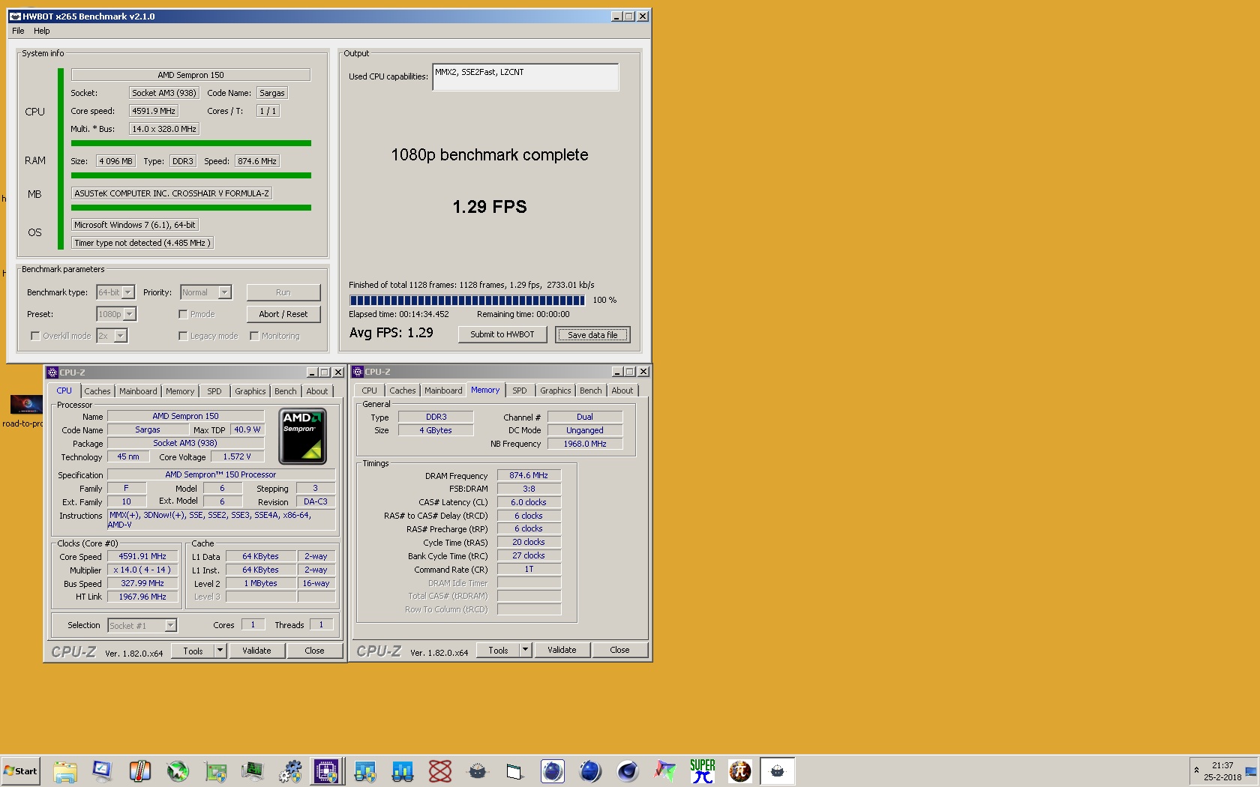Open the white window-frame taskbar icon
The image size is (1260, 787).
(514, 771)
